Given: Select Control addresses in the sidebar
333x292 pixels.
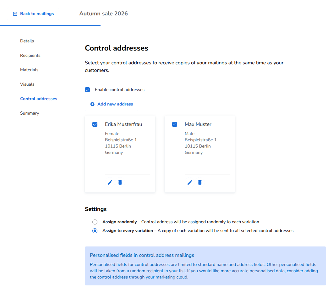Looking at the screenshot, I should [39, 99].
